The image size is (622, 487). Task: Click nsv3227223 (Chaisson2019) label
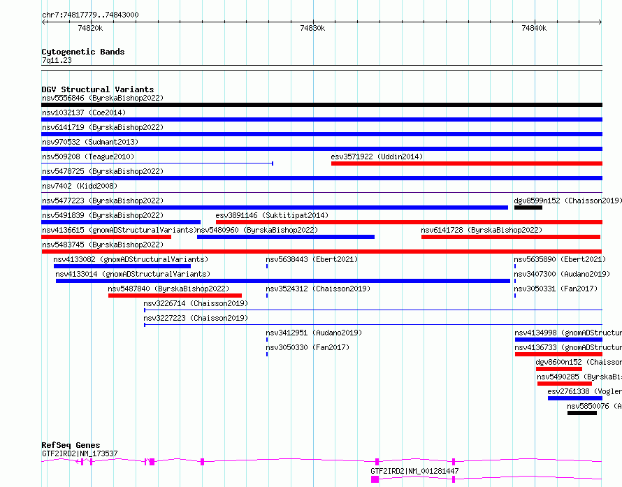pos(196,318)
